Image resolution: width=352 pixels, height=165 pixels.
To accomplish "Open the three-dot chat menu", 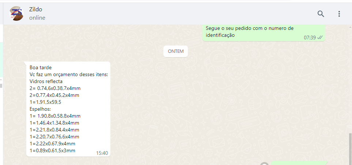I will pyautogui.click(x=339, y=14).
